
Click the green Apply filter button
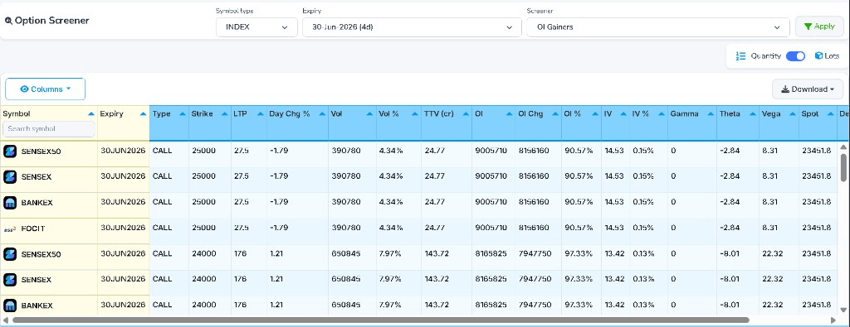pos(819,26)
